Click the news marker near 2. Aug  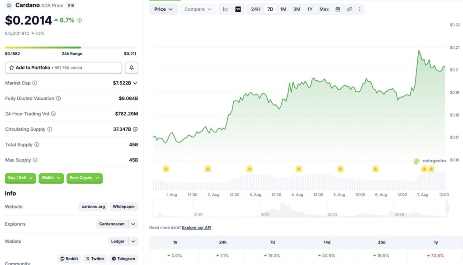pos(208,169)
